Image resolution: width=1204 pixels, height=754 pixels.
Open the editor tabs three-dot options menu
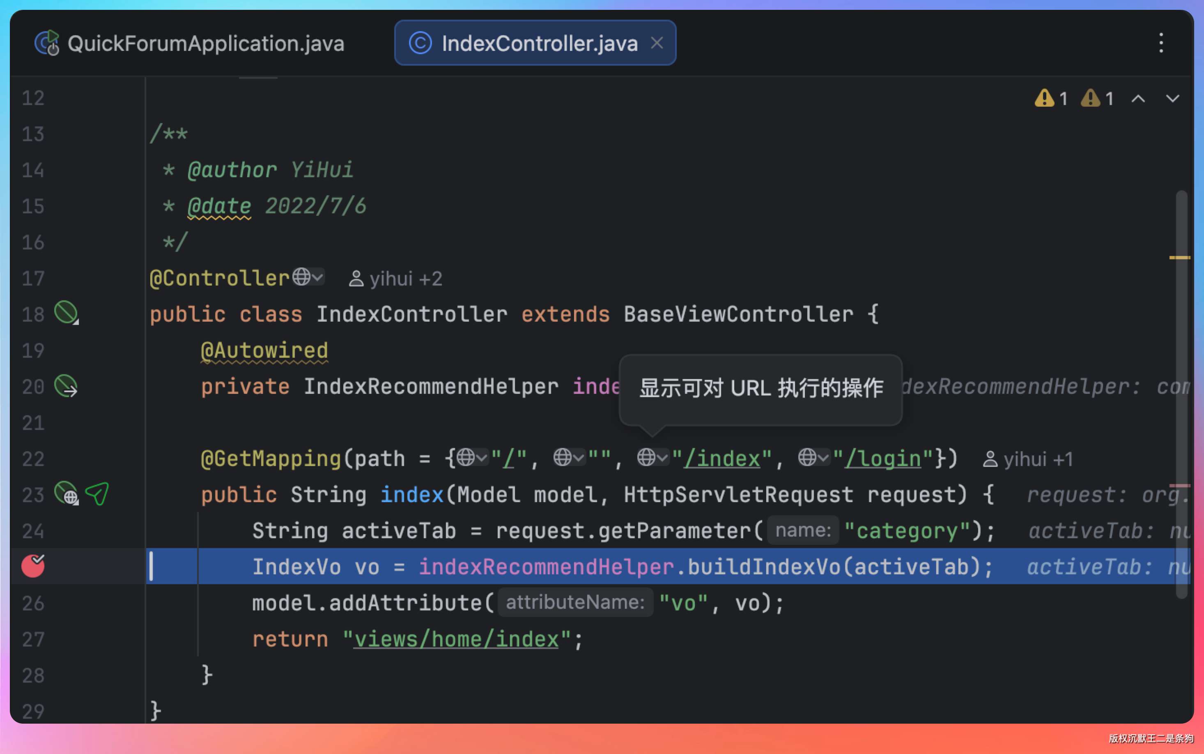click(1161, 43)
